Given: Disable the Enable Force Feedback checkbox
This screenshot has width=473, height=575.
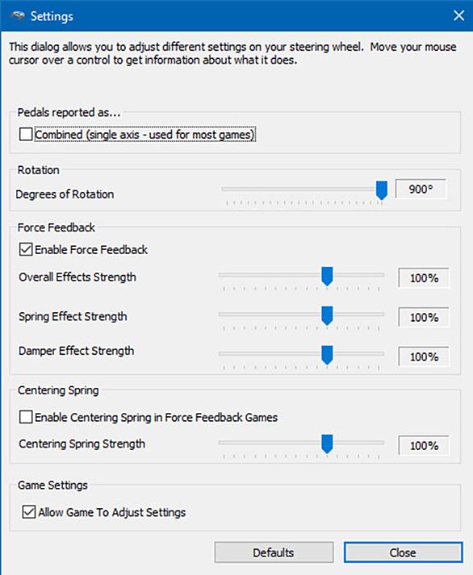Looking at the screenshot, I should 26,249.
